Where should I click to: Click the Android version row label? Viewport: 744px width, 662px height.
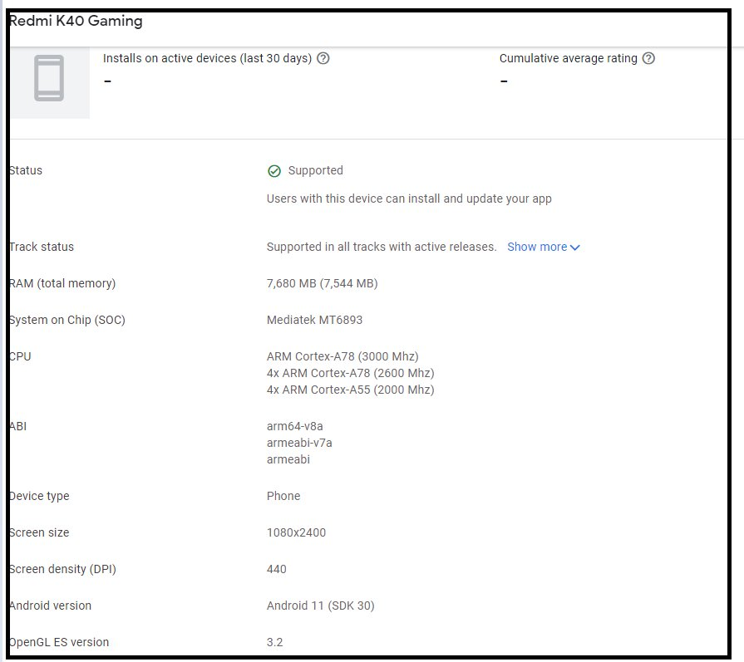point(51,606)
